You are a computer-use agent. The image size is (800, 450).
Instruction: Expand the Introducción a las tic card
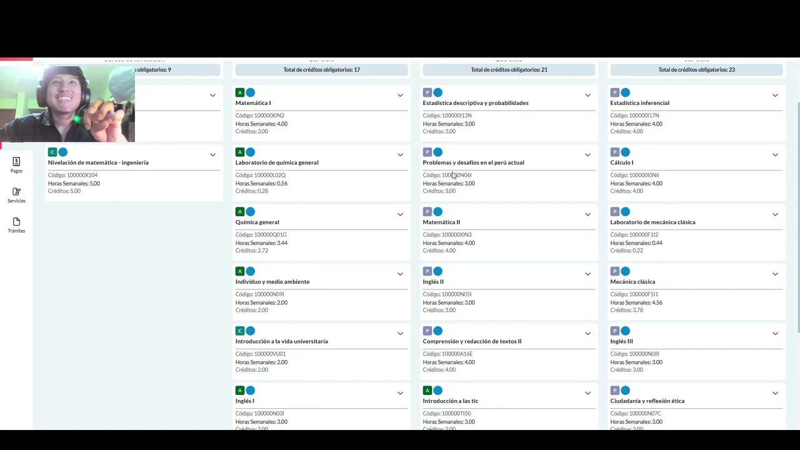coord(587,393)
